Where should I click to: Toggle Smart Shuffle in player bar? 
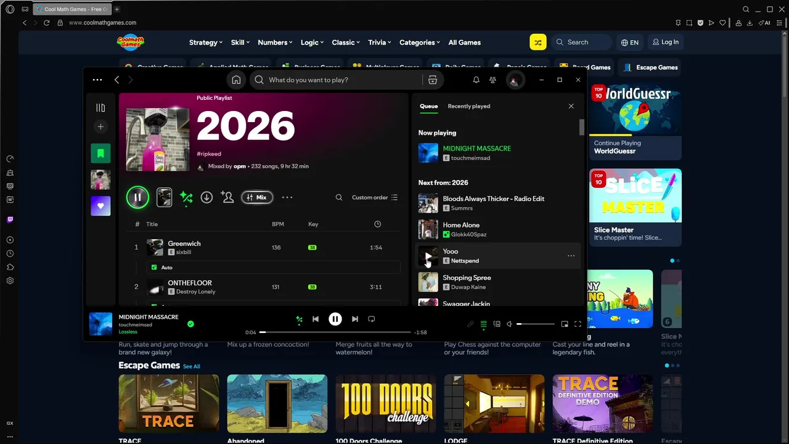click(x=299, y=319)
